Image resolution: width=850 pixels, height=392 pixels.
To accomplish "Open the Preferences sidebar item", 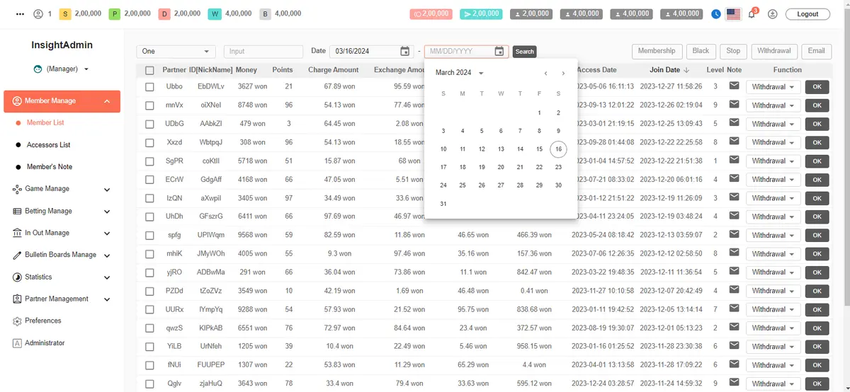I will [42, 321].
